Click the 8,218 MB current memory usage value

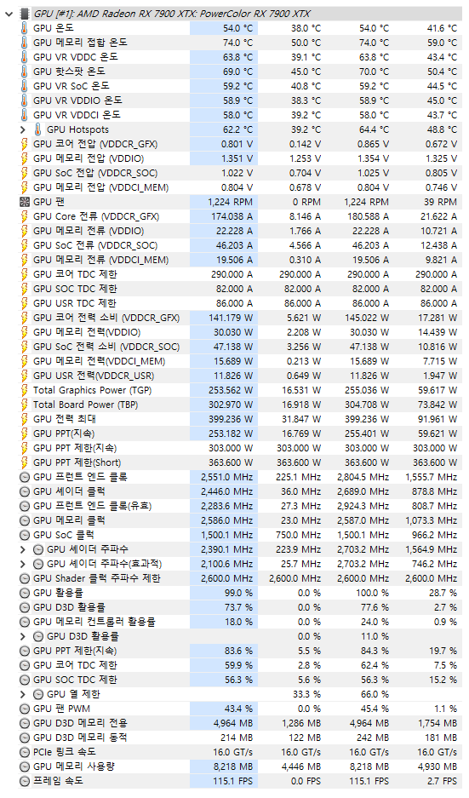pyautogui.click(x=233, y=766)
